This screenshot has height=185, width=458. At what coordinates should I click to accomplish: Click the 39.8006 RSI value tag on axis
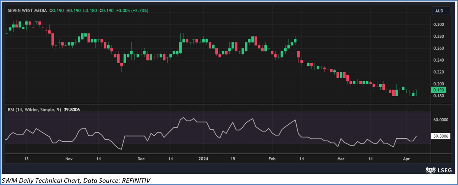(440, 136)
